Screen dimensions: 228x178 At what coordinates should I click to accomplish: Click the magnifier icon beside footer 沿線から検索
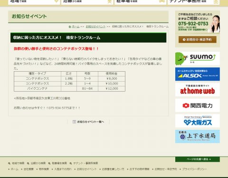(x=28, y=163)
